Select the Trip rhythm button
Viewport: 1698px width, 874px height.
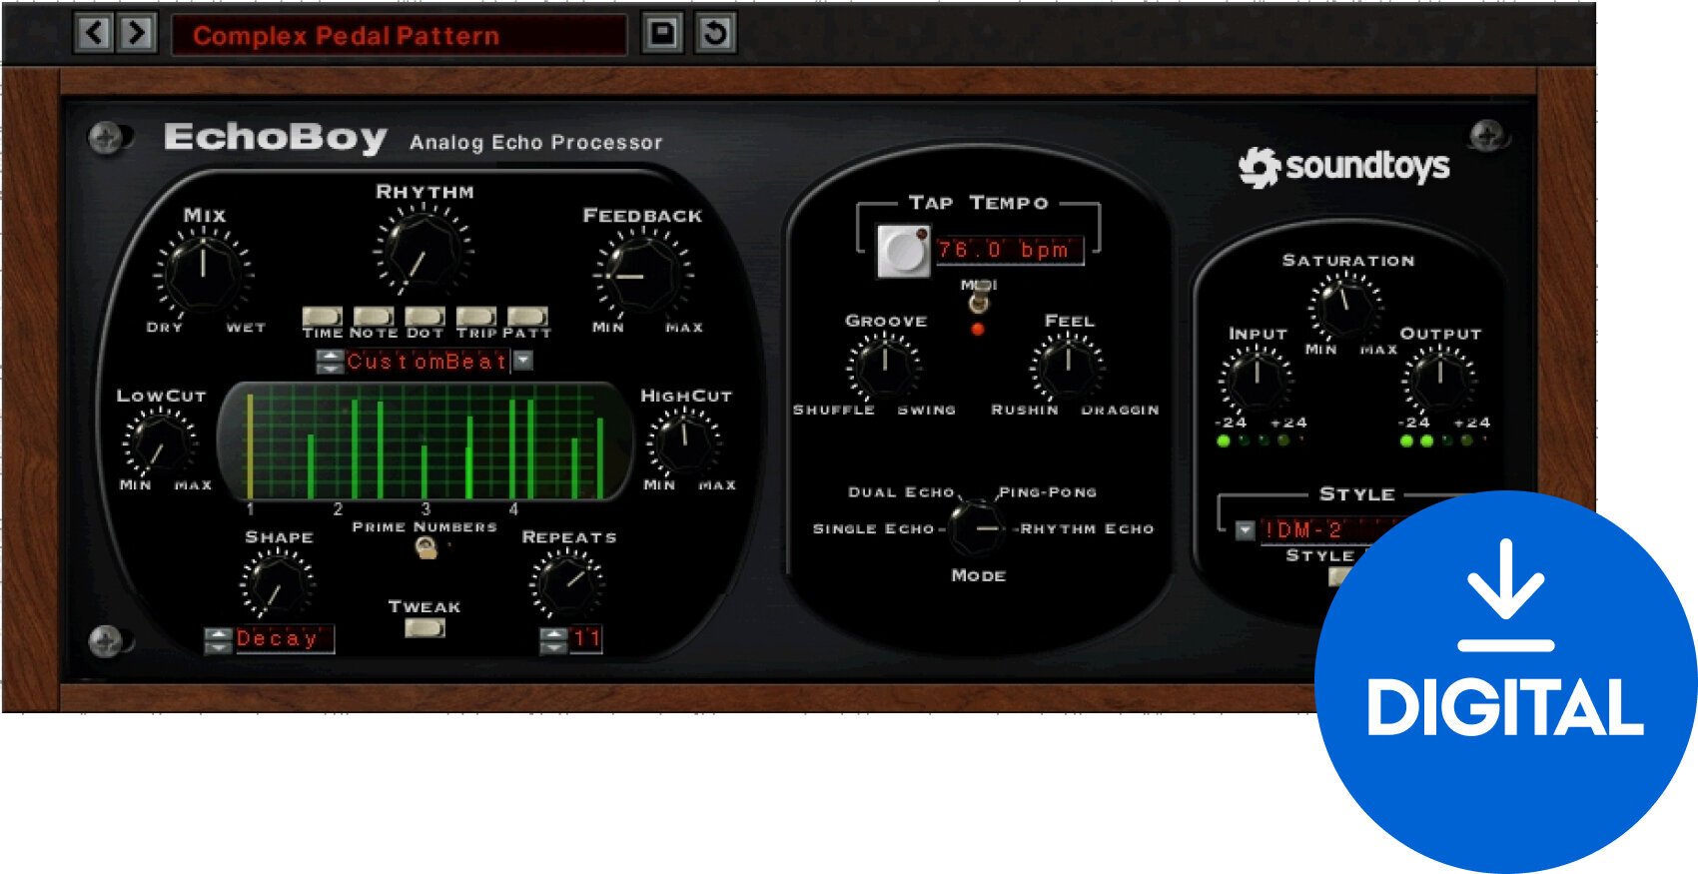(x=476, y=316)
